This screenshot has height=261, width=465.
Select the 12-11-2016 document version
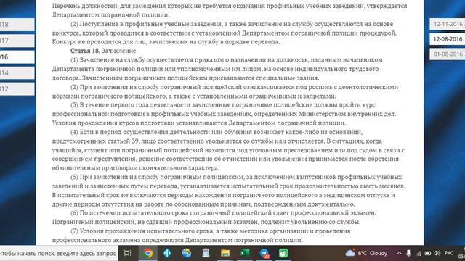click(x=448, y=24)
